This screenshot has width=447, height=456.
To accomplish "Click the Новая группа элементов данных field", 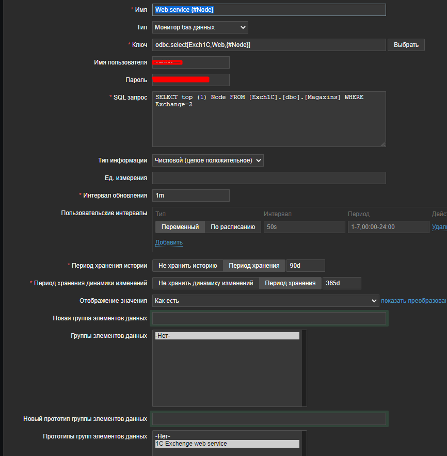I will click(268, 318).
